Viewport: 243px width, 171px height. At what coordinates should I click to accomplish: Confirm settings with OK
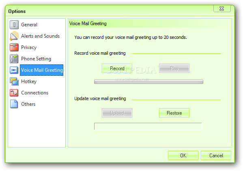tap(183, 155)
